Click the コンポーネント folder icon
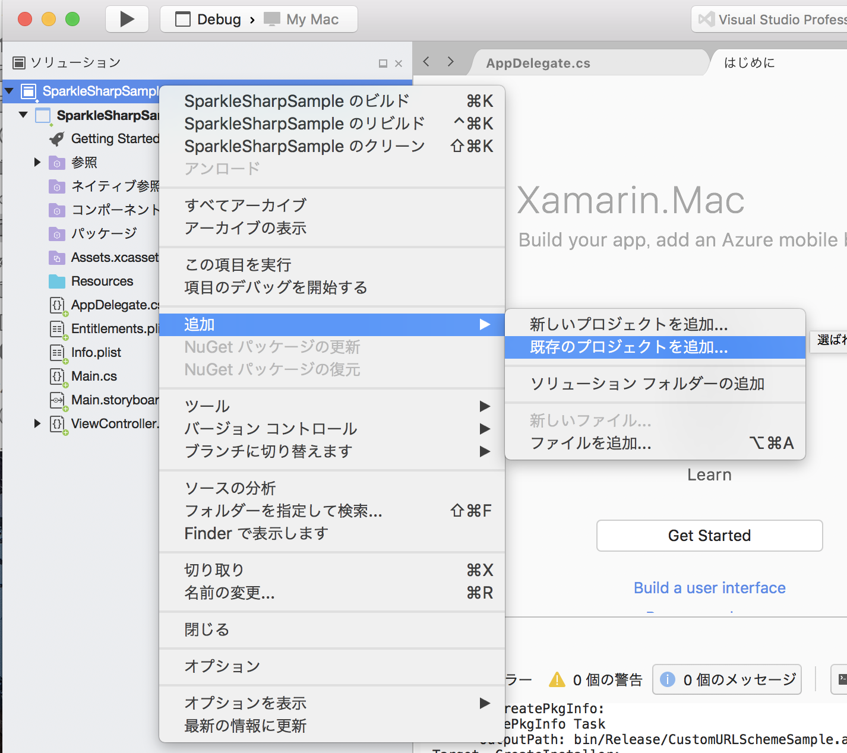Screen dimensions: 847x753 57,210
